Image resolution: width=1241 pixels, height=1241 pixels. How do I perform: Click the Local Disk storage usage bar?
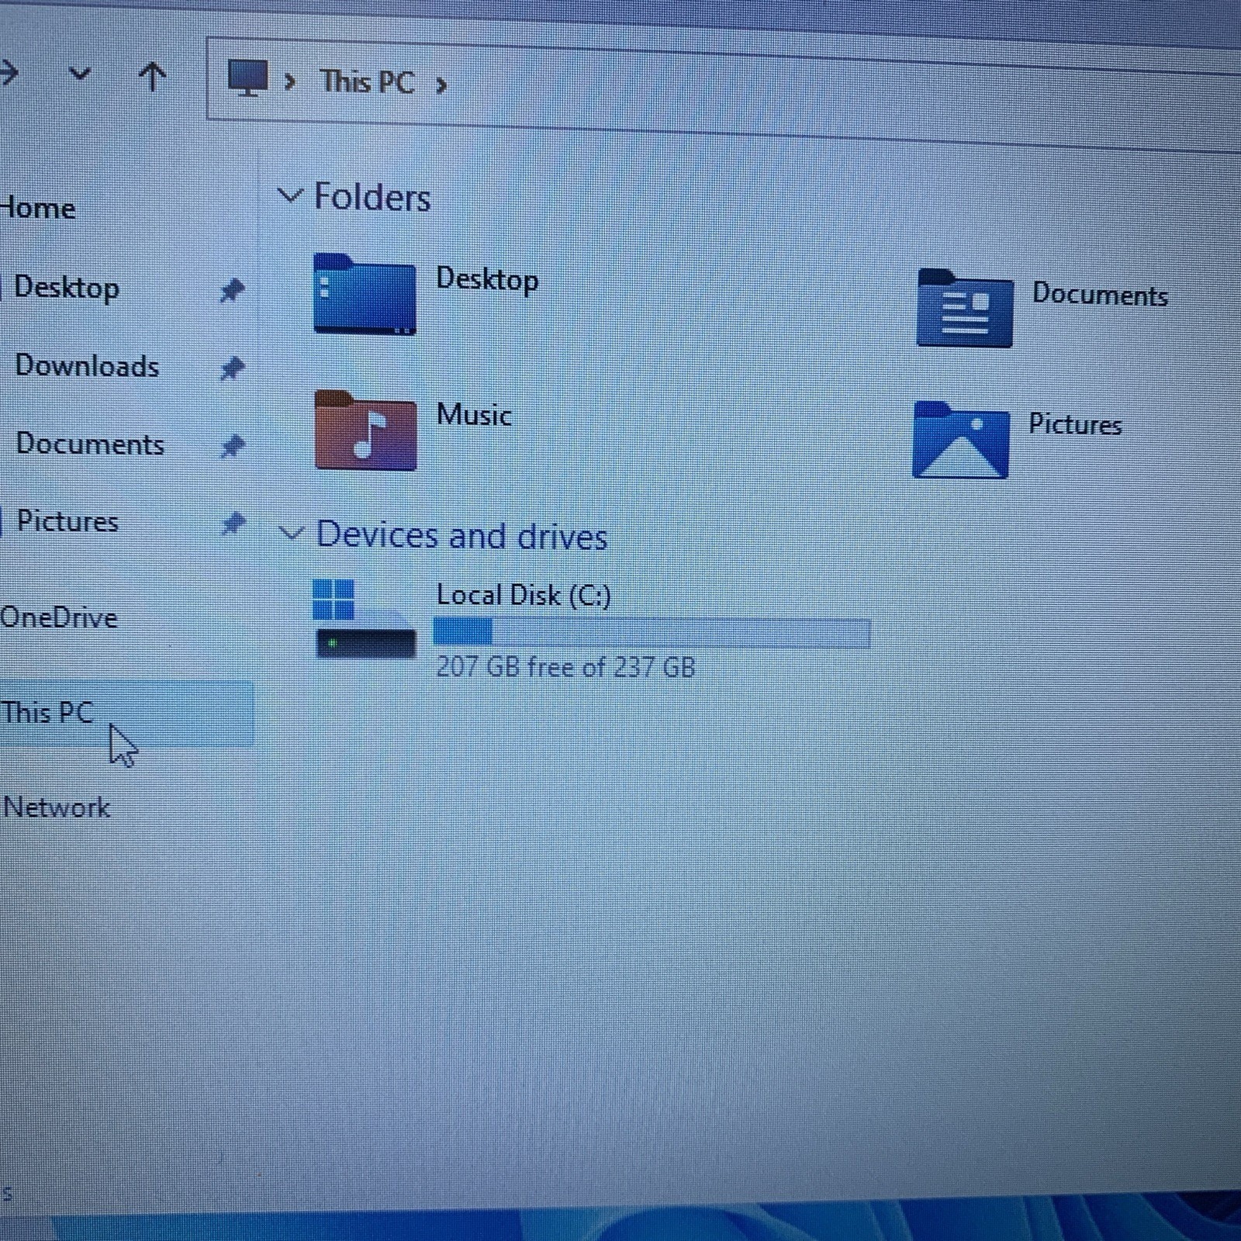[x=652, y=633]
